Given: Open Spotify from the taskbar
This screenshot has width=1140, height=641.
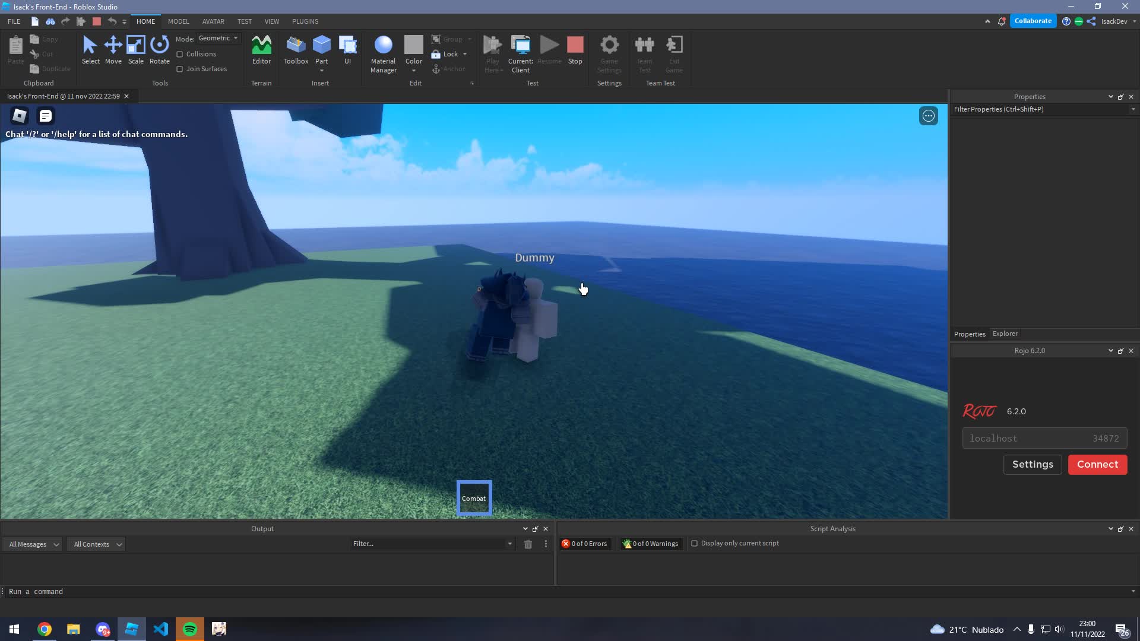Looking at the screenshot, I should click(190, 629).
